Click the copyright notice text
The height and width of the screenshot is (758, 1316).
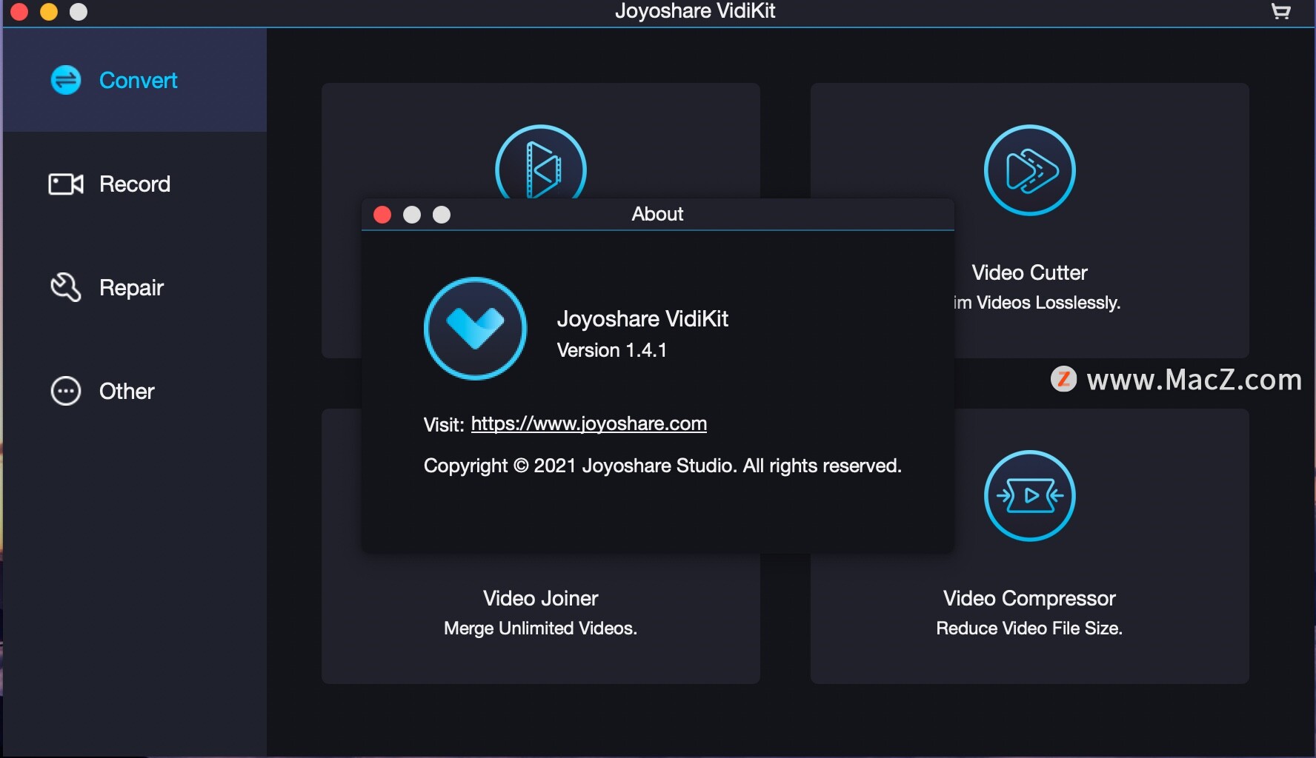coord(662,466)
